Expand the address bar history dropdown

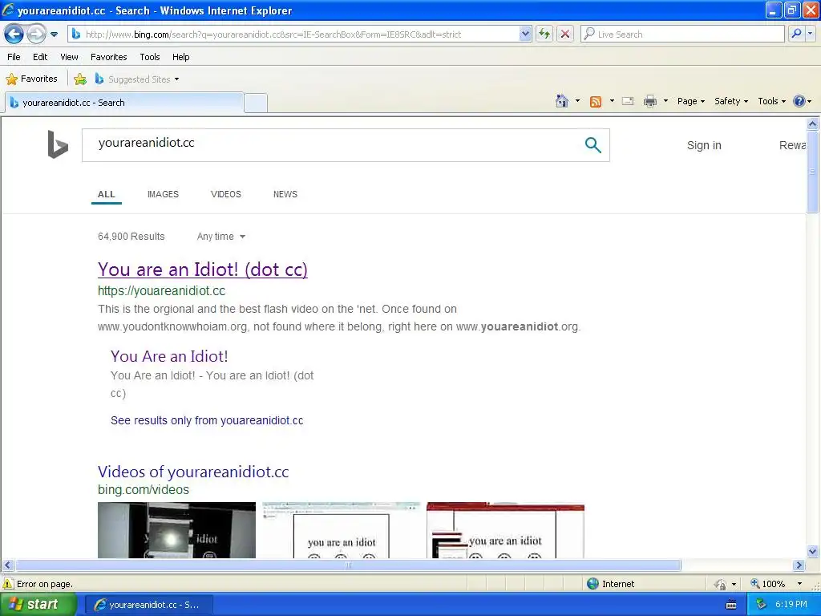click(525, 34)
